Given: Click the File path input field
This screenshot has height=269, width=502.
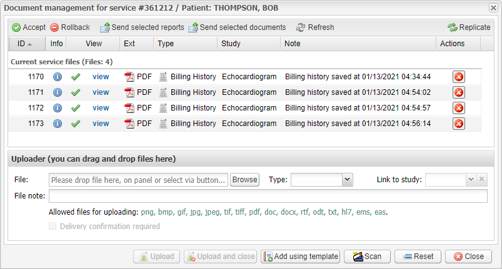Looking at the screenshot, I should (138, 180).
